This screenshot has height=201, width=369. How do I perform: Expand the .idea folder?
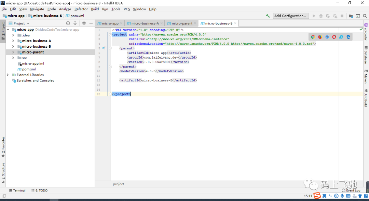point(13,35)
